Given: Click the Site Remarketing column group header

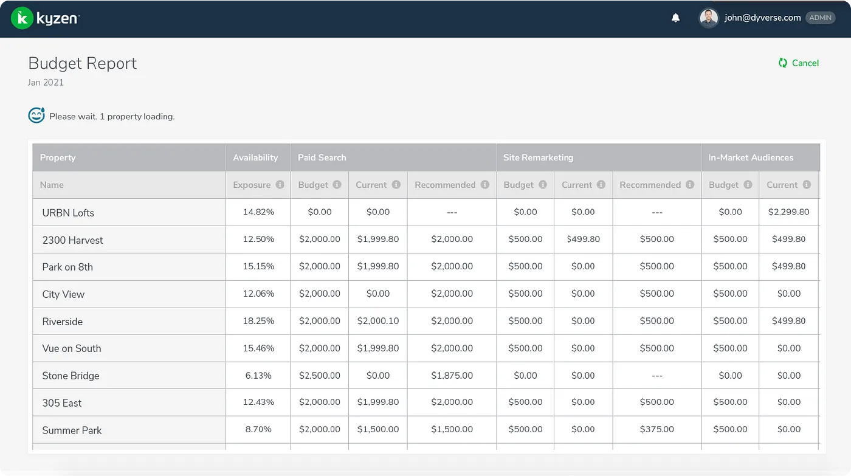Looking at the screenshot, I should 538,157.
